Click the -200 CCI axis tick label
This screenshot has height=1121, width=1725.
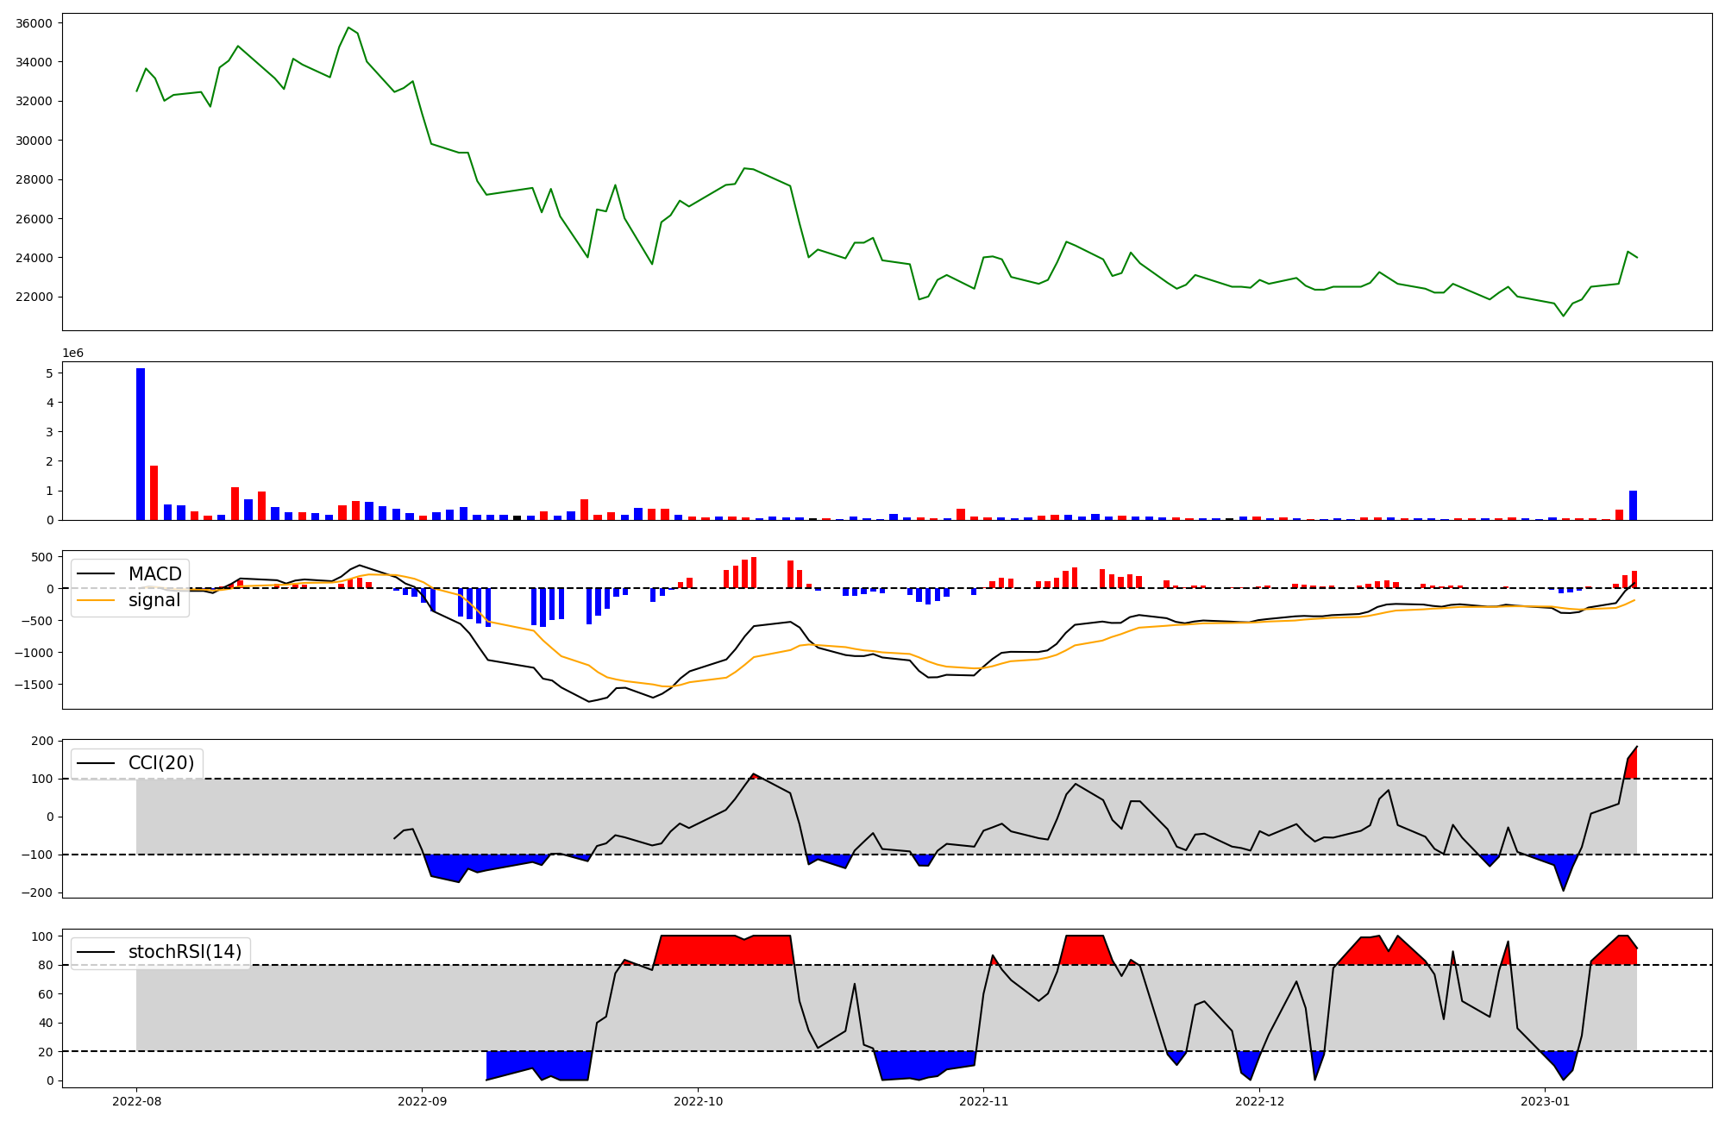click(x=37, y=892)
